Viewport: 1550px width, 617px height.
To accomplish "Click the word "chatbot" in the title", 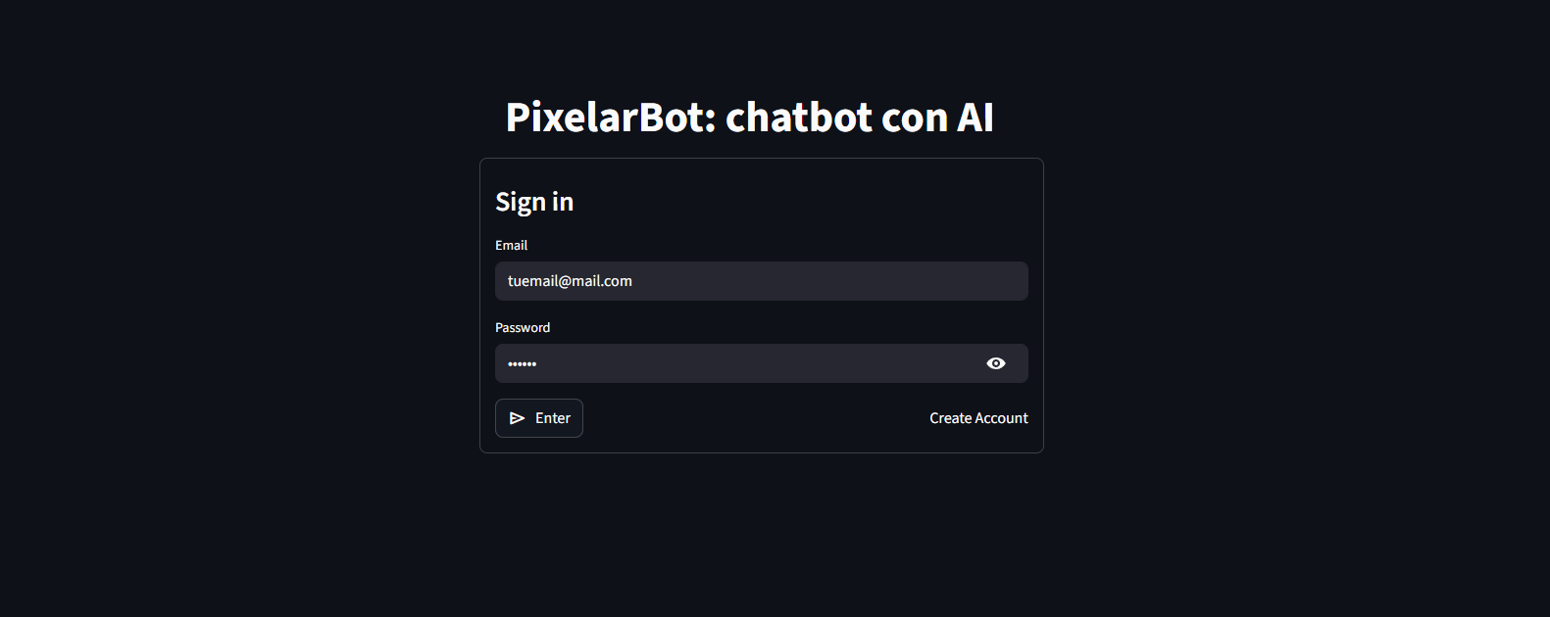I will [x=799, y=118].
